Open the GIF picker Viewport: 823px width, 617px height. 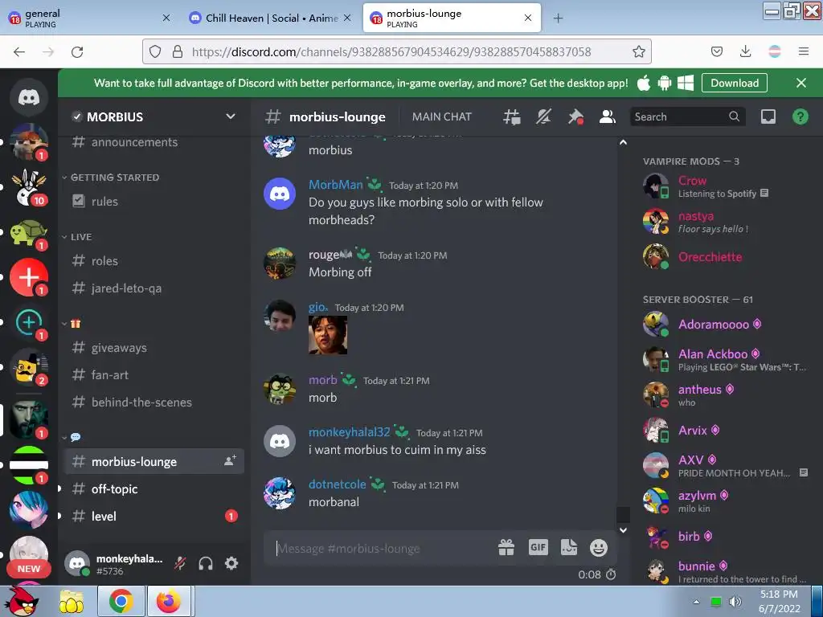(x=538, y=548)
